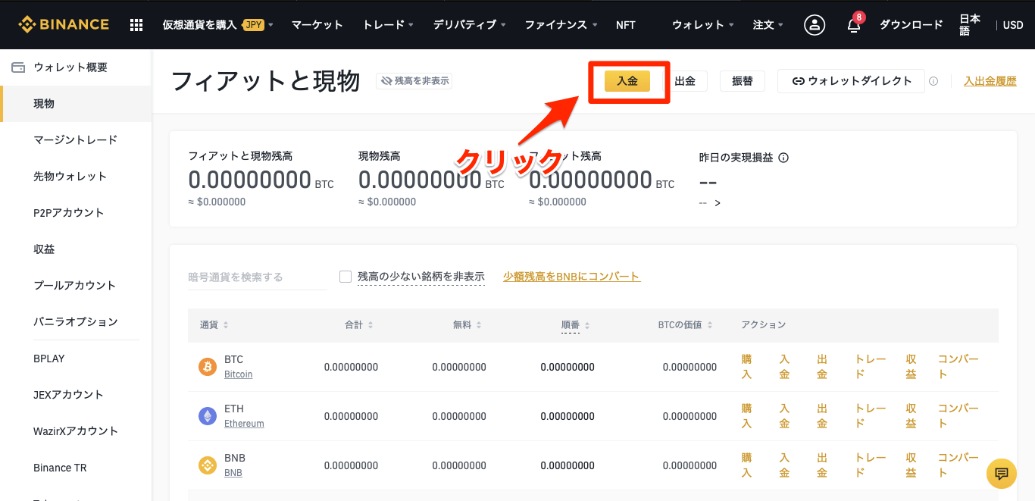1035x501 pixels.
Task: Click トレード in the ETH row
Action: tap(871, 416)
